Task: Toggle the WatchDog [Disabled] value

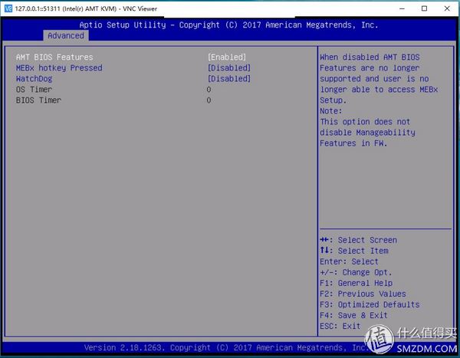Action: tap(229, 79)
